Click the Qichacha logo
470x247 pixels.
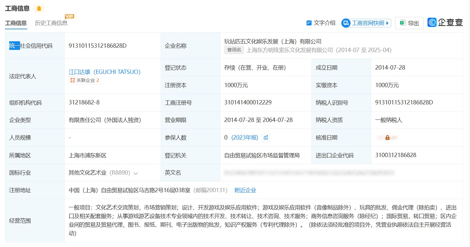pyautogui.click(x=445, y=22)
